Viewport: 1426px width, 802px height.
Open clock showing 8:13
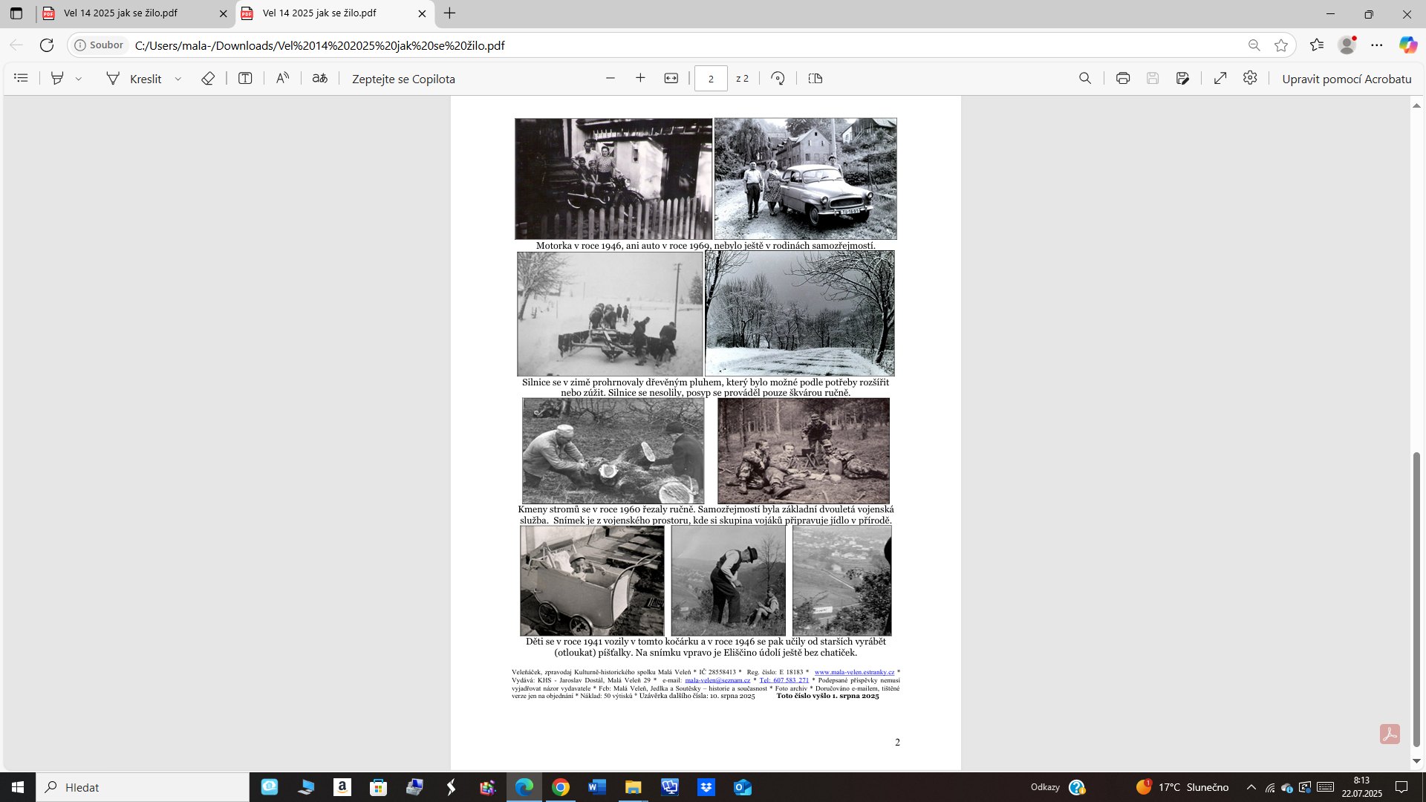coord(1362,787)
